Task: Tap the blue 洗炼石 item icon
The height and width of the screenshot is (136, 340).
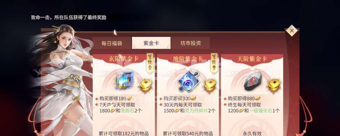Action: click(x=124, y=81)
